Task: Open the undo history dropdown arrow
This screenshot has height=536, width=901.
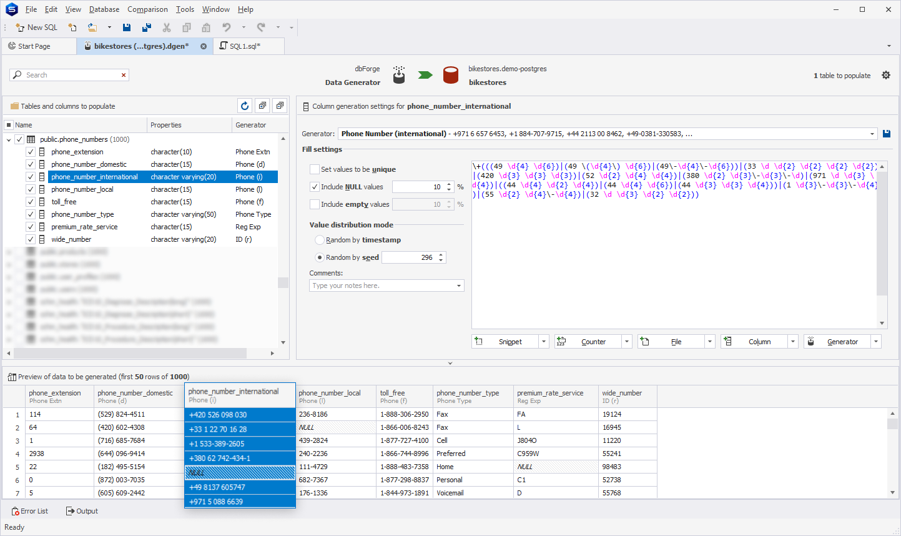Action: [244, 27]
